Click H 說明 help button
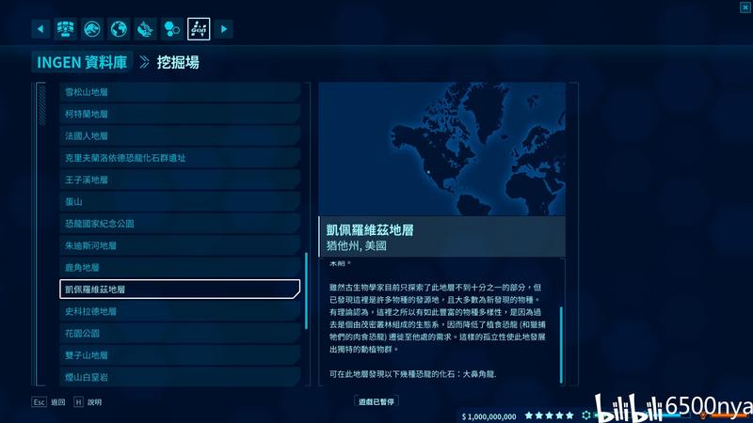Screen dimensions: 753x423 88,402
